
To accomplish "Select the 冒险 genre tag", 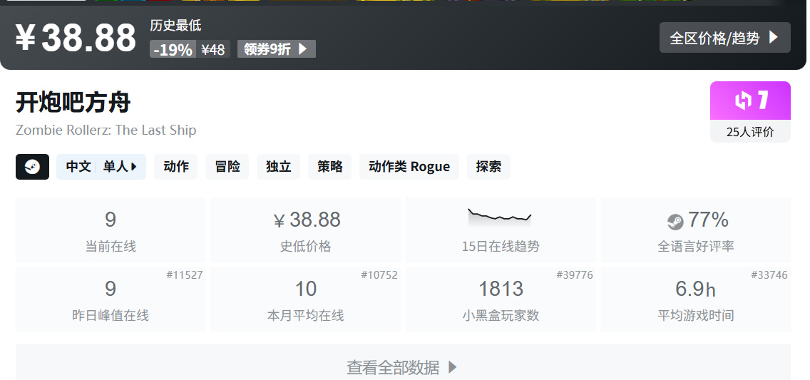I will click(x=227, y=167).
